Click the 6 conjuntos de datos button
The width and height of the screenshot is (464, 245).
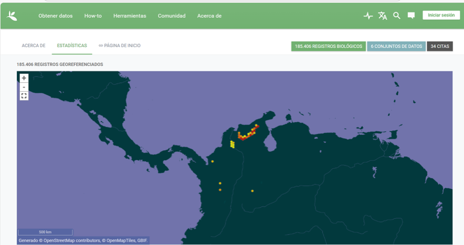[x=396, y=46]
